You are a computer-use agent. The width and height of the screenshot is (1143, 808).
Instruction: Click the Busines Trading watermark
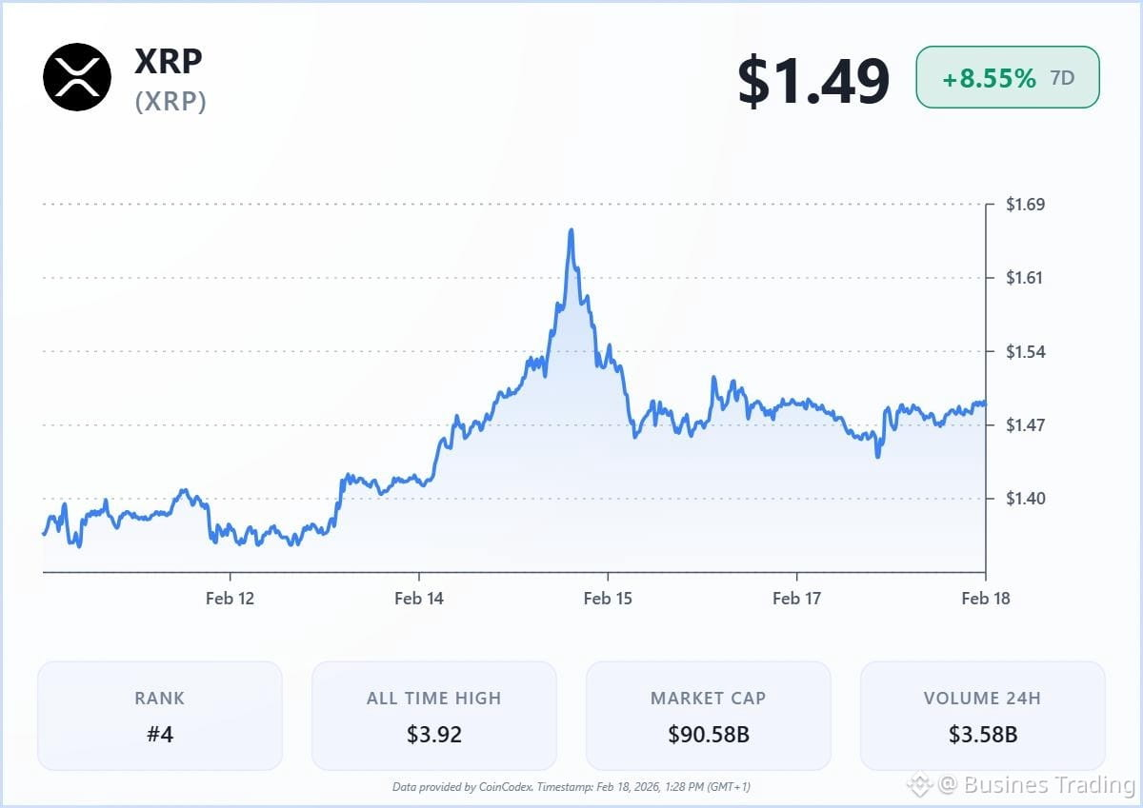click(x=1037, y=785)
